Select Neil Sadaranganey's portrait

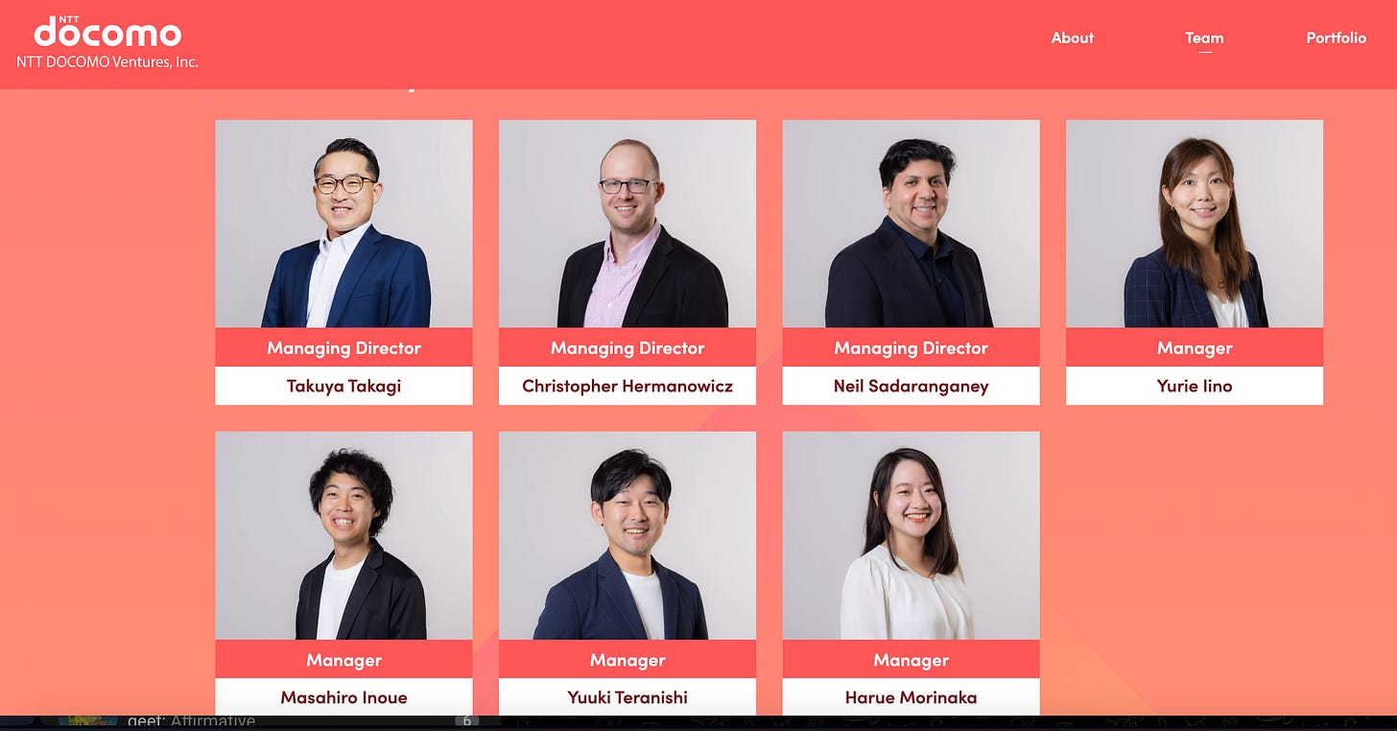[911, 224]
